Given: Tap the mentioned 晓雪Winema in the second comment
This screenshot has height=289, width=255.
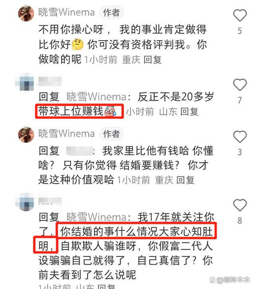Looking at the screenshot, I should 96,97.
